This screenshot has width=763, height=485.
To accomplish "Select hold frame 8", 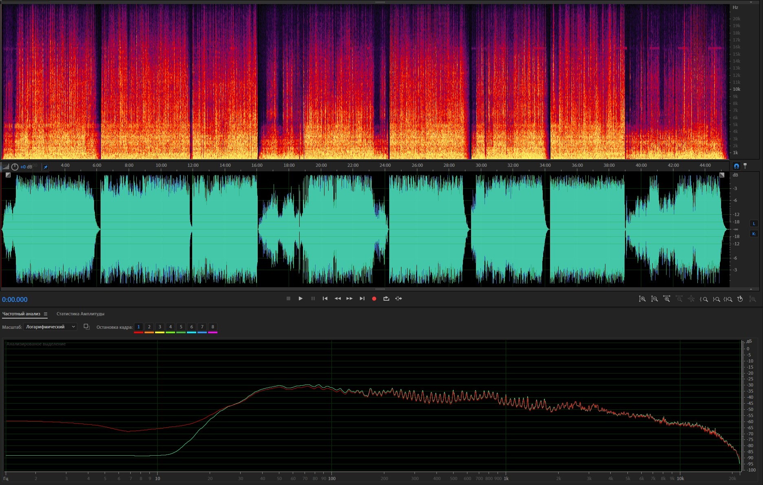I will click(x=213, y=327).
